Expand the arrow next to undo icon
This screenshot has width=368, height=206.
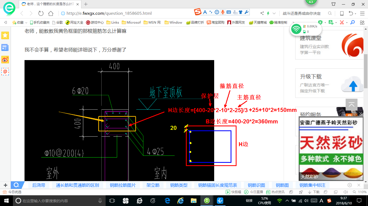(356, 14)
